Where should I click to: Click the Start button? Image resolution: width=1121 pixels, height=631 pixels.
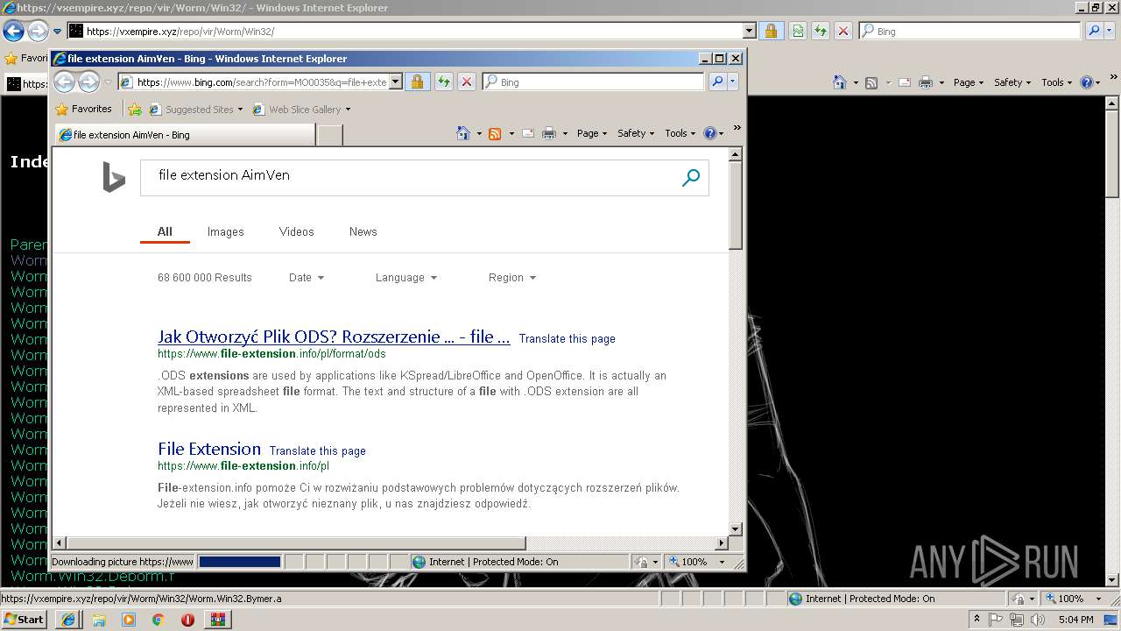coord(25,620)
